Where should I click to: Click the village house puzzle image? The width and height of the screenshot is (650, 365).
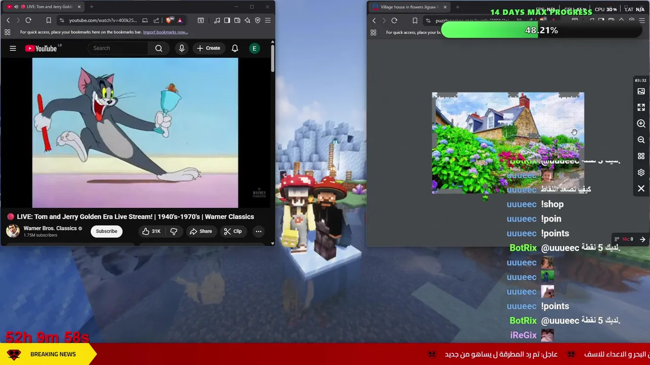(x=508, y=143)
